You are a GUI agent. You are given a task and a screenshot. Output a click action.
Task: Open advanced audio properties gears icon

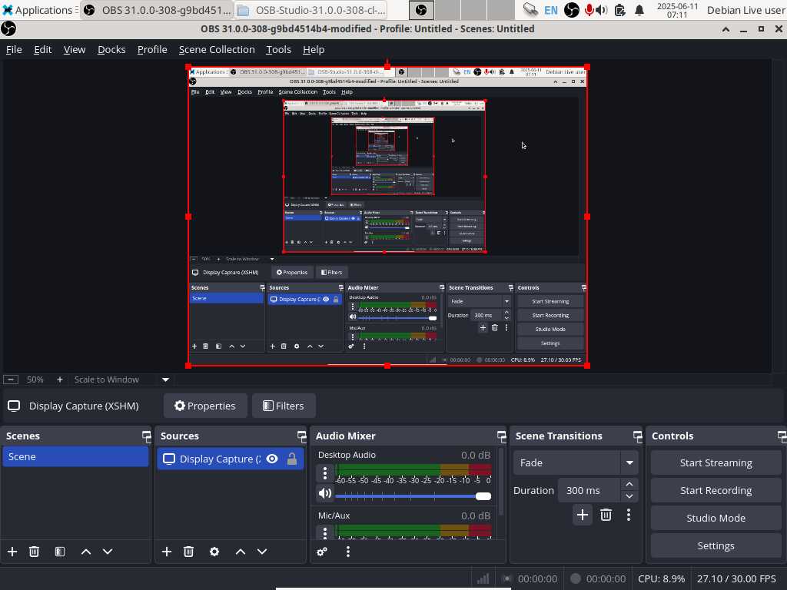[x=322, y=552]
